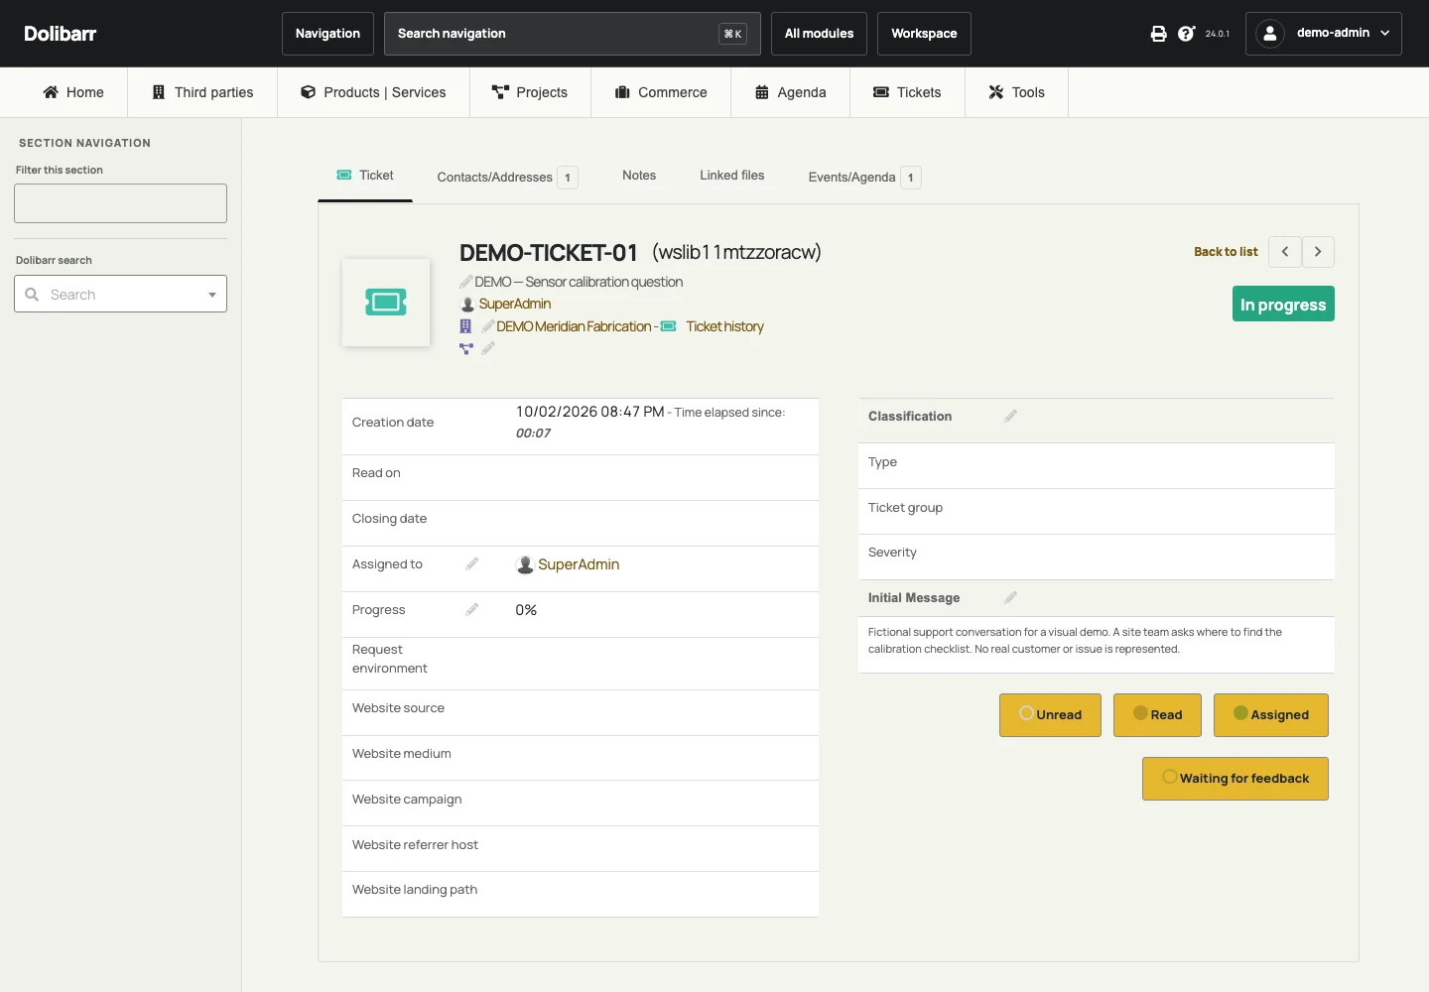Focus the Filter this section input
Viewport: 1429px width, 992px height.
click(120, 203)
